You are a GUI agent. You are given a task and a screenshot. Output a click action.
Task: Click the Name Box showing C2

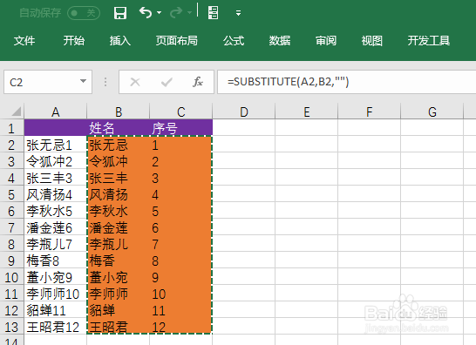pyautogui.click(x=48, y=82)
